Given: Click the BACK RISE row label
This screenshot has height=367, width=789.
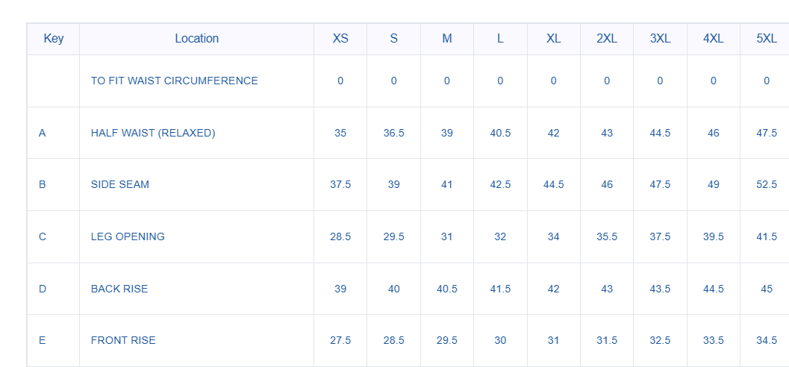Looking at the screenshot, I should click(x=119, y=289).
